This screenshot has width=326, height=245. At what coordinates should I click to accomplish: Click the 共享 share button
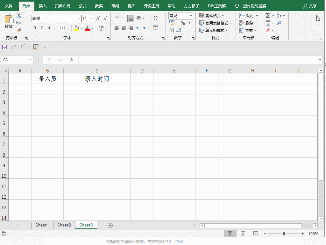click(310, 6)
